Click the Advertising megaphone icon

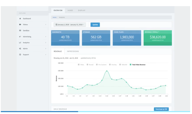coord(20,36)
